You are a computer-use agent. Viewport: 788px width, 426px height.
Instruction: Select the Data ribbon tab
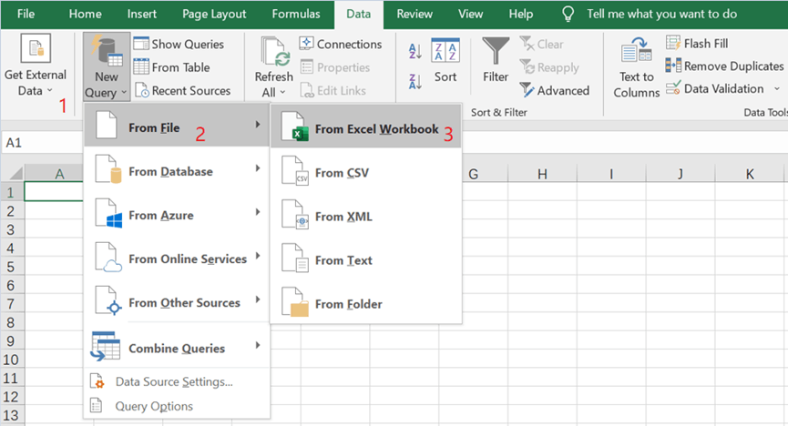[358, 14]
